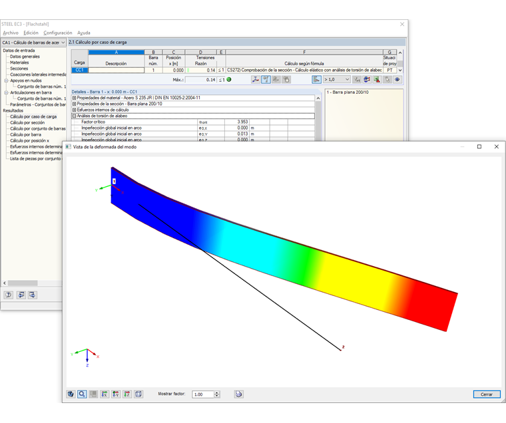Select Parámetros - Conjuntos de barras item

coord(38,104)
